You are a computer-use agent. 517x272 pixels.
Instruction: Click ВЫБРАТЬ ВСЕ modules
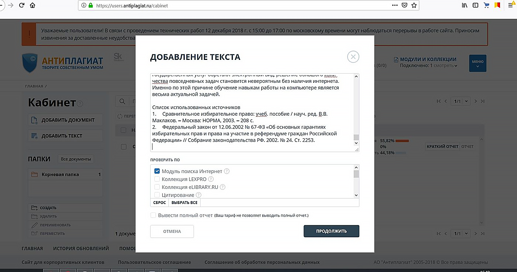(184, 203)
